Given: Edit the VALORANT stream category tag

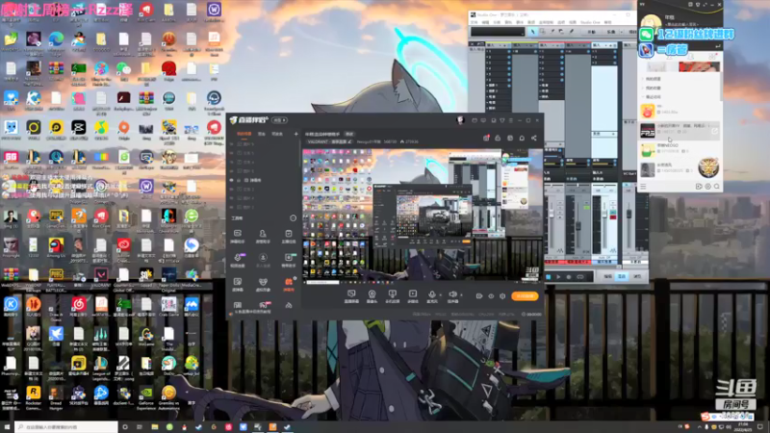Looking at the screenshot, I should 330,141.
